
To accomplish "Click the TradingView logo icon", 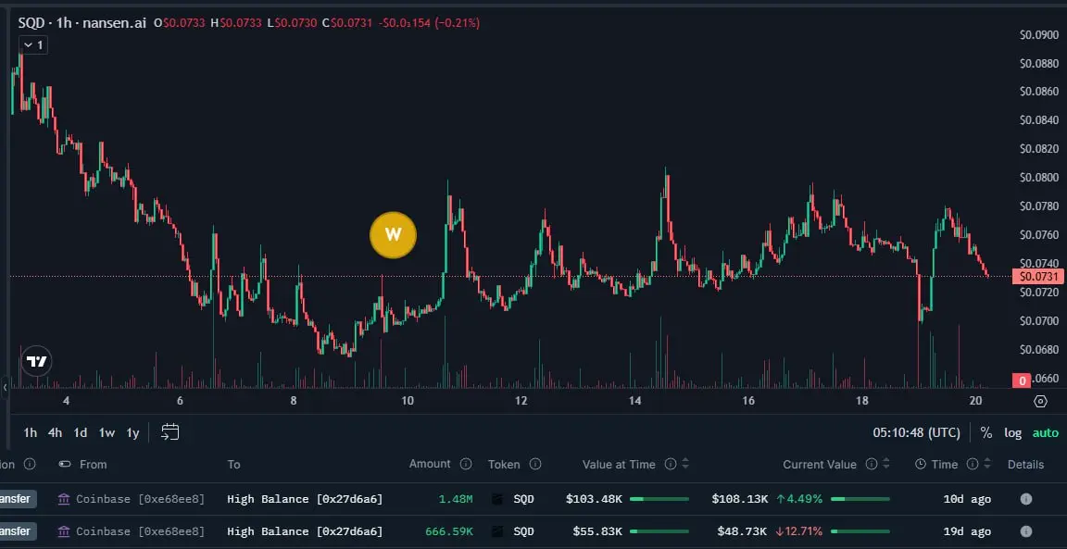I will pos(37,361).
